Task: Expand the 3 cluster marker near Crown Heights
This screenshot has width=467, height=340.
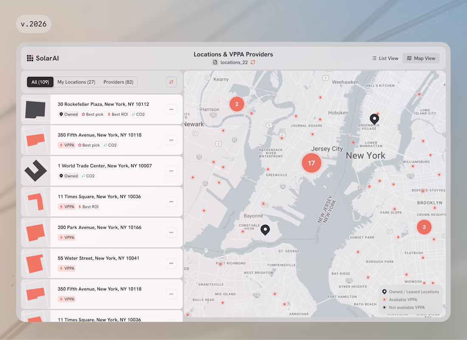Action: [x=424, y=227]
